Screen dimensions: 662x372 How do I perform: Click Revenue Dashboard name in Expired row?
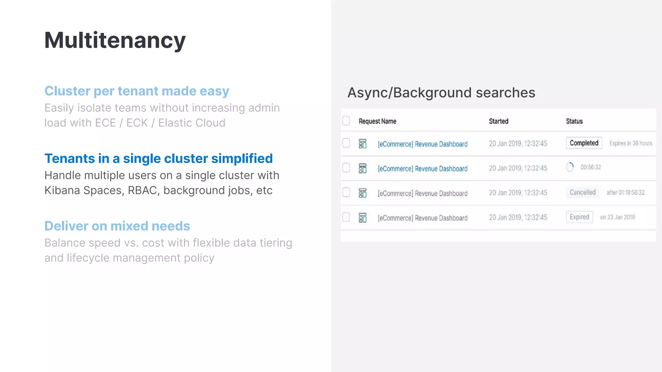tap(422, 218)
